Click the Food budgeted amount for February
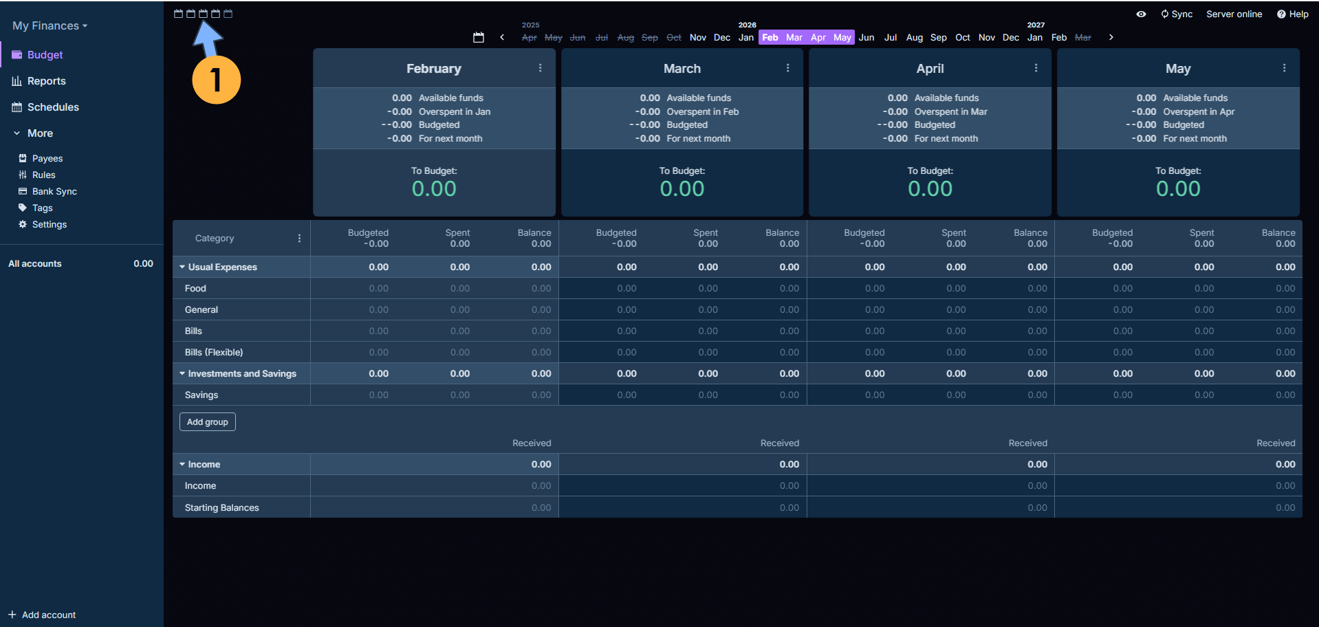The width and height of the screenshot is (1319, 627). click(x=378, y=289)
